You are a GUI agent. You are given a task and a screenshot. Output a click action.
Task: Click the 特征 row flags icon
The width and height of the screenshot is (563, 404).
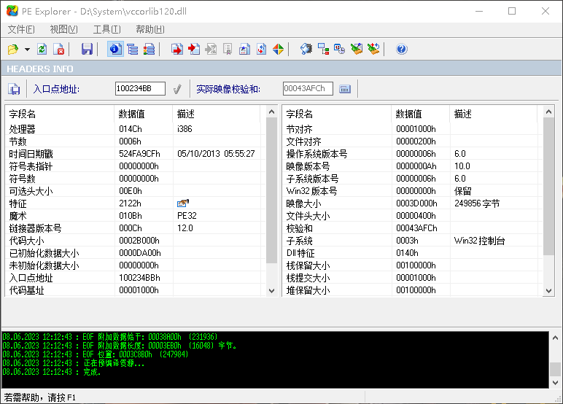pos(182,203)
